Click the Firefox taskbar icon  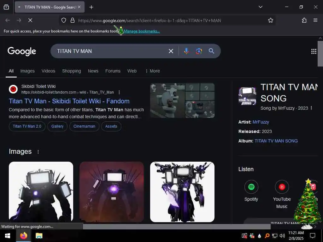(x=23, y=236)
